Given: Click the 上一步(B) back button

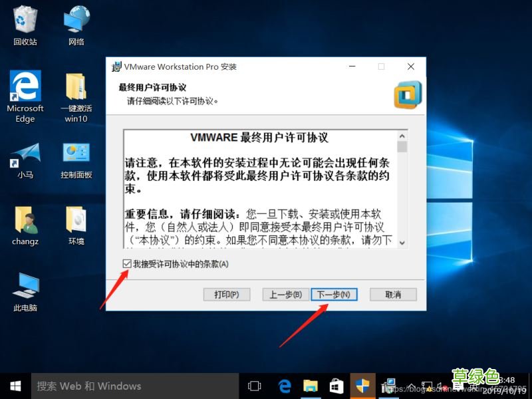Looking at the screenshot, I should [x=286, y=295].
